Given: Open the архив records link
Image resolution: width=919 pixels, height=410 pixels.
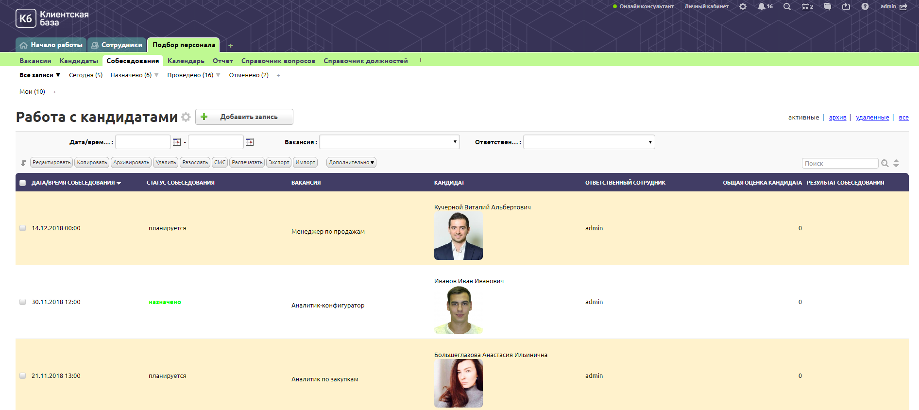Looking at the screenshot, I should point(837,118).
